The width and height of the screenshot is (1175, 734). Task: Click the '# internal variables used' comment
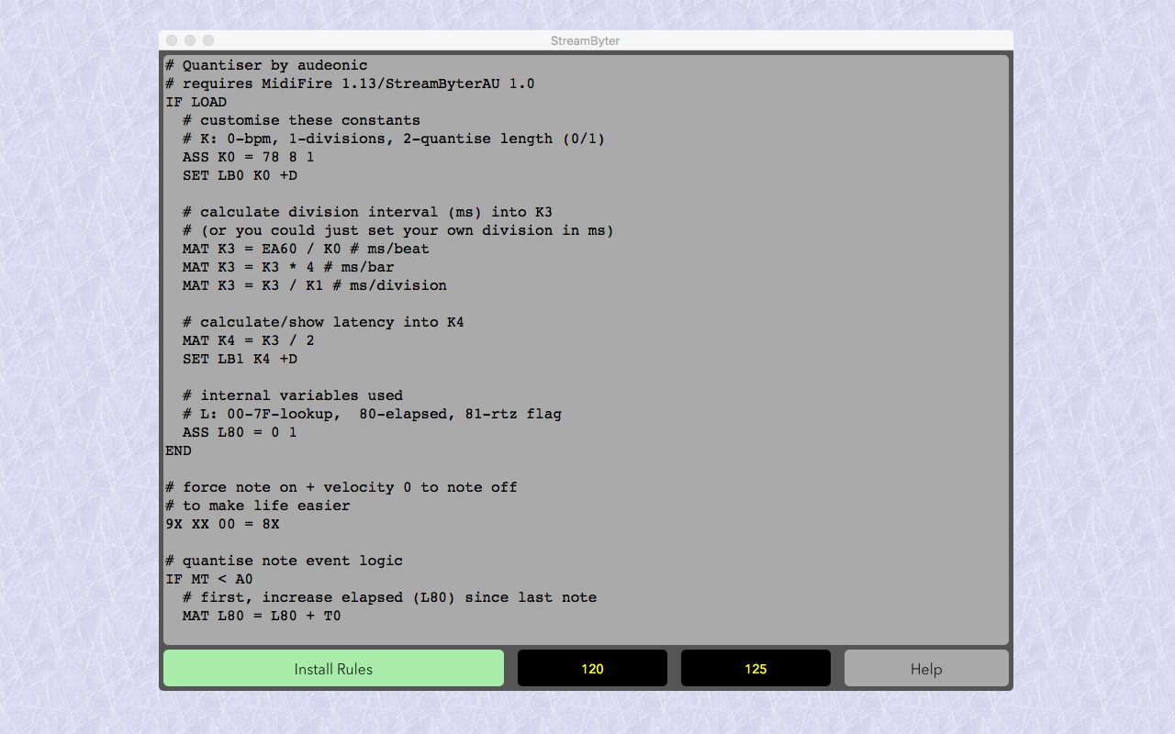click(293, 395)
